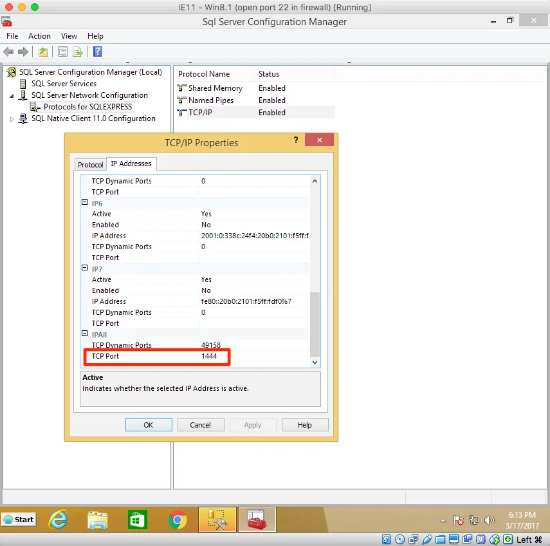The image size is (550, 546).
Task: Select SQL Server Configuration Manager (Local) root
Action: pos(91,72)
